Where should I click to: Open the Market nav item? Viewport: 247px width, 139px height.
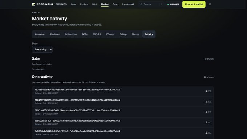(105, 4)
